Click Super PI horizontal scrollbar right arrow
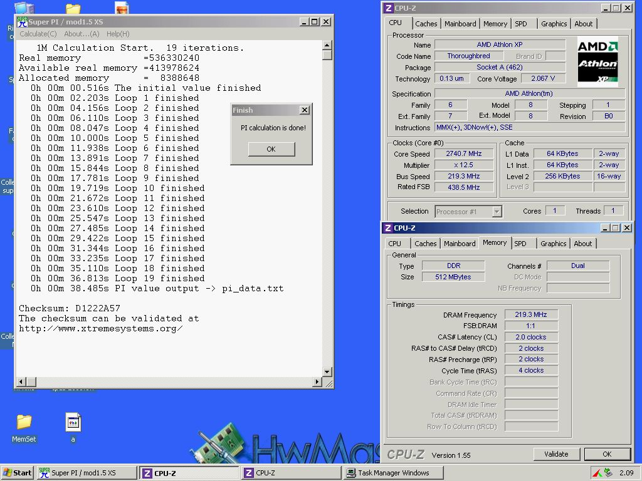The height and width of the screenshot is (481, 642). click(317, 381)
